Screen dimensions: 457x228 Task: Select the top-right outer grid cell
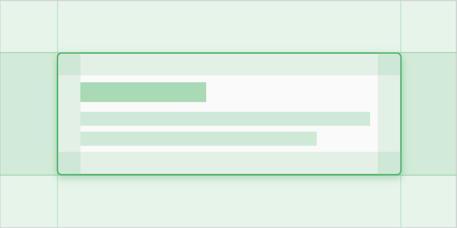428,27
